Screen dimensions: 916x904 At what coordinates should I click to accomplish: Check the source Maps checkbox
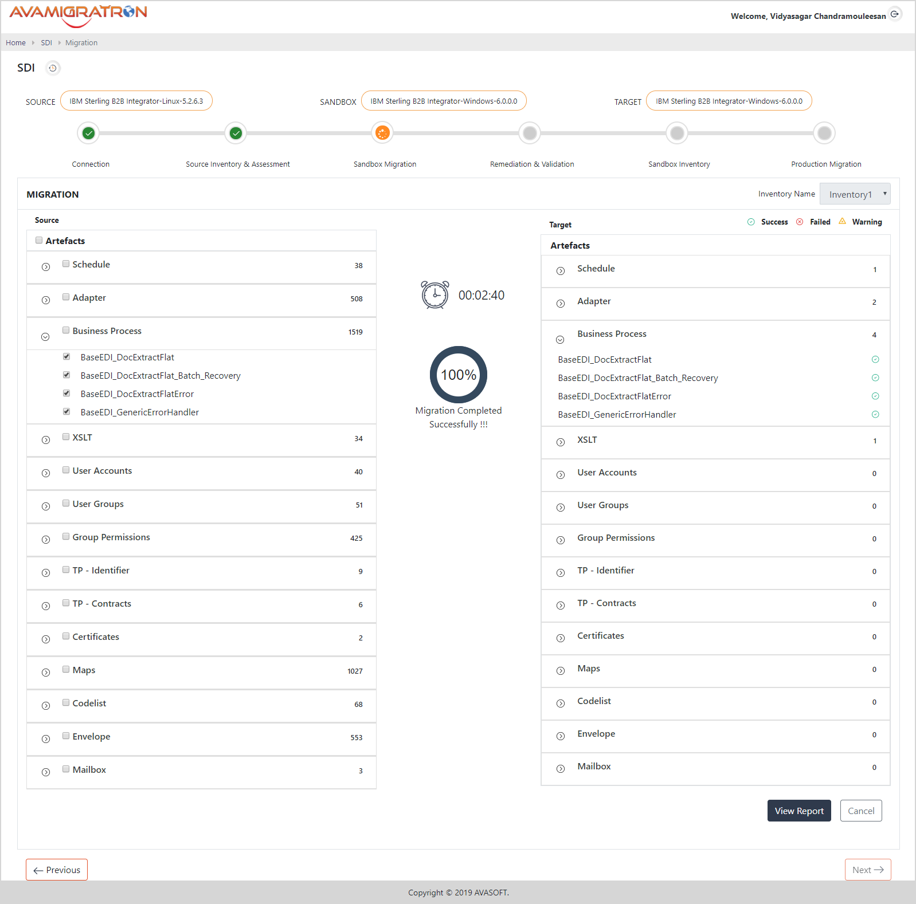[x=66, y=670]
